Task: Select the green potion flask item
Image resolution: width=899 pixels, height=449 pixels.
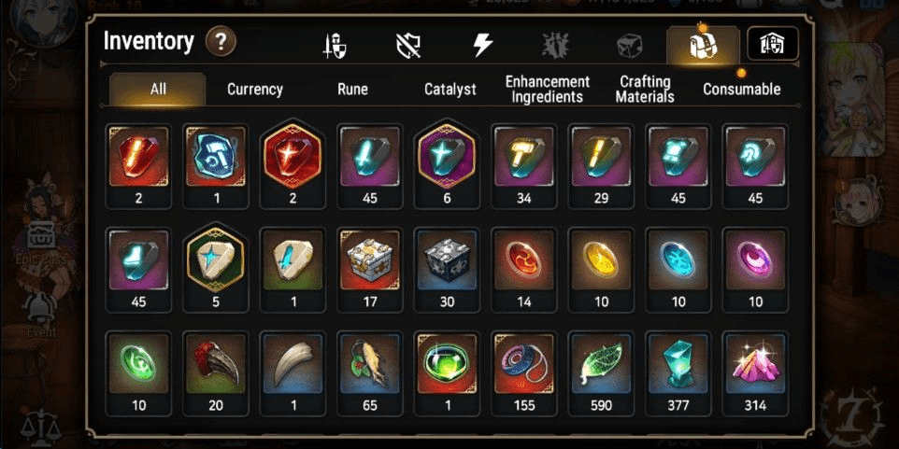Action: tap(448, 373)
